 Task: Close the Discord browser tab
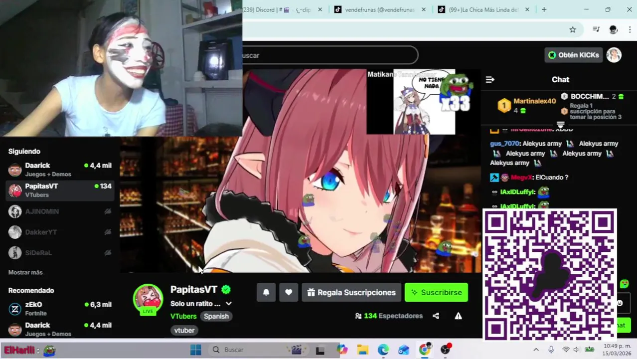coord(320,9)
